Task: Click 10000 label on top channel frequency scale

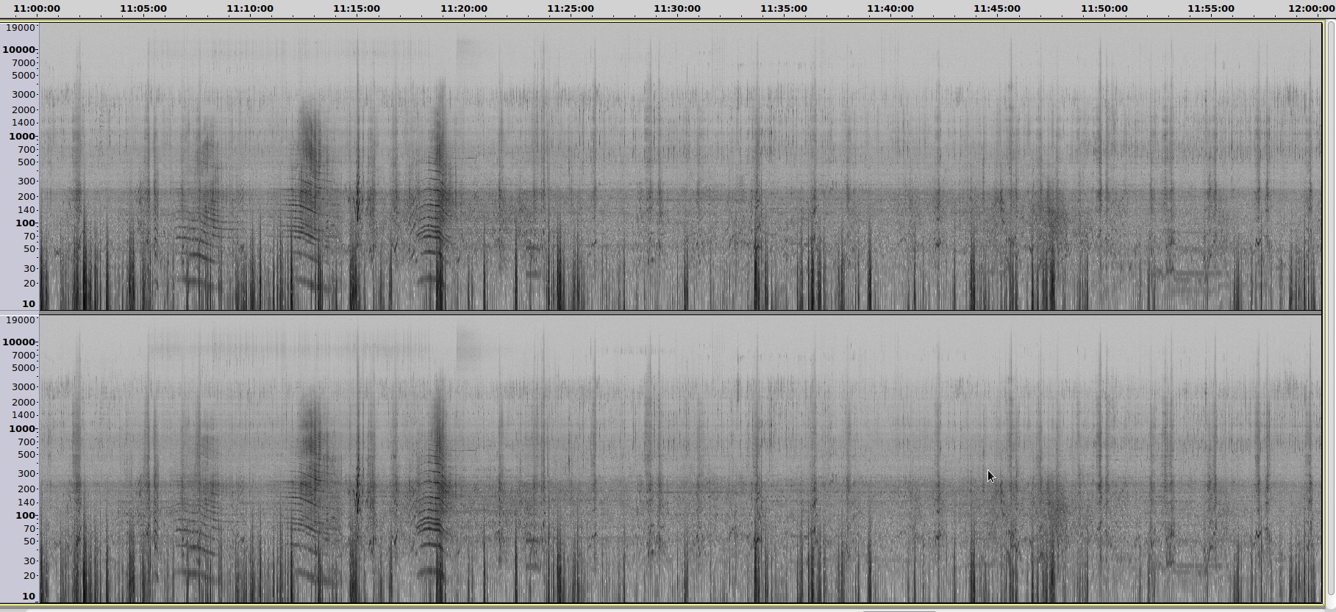Action: point(19,50)
